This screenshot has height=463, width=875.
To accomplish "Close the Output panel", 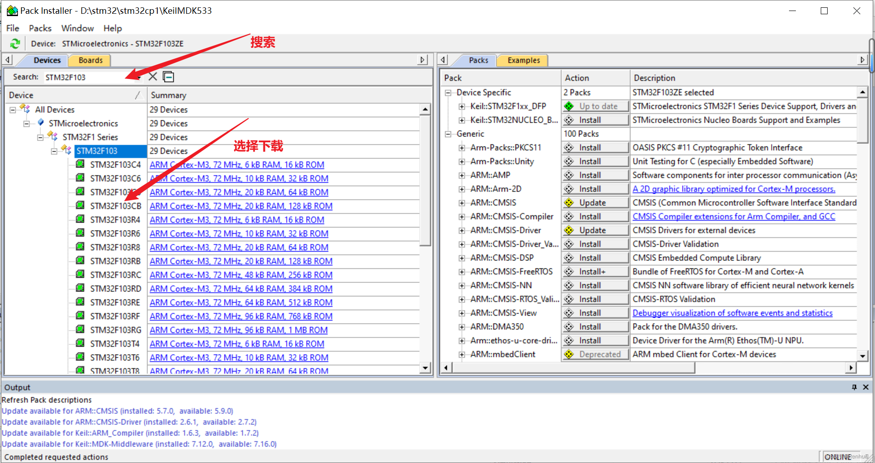I will (866, 387).
